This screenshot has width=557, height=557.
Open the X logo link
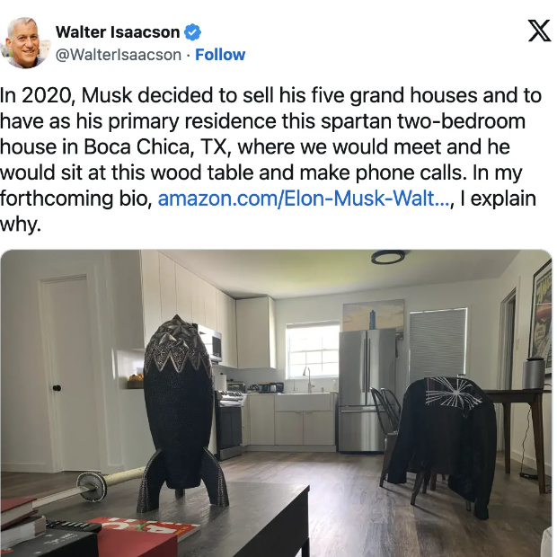(539, 31)
